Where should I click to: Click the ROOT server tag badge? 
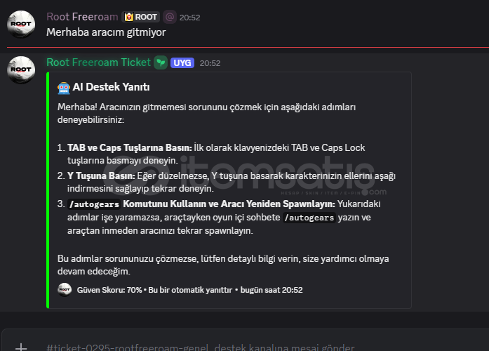pos(140,17)
